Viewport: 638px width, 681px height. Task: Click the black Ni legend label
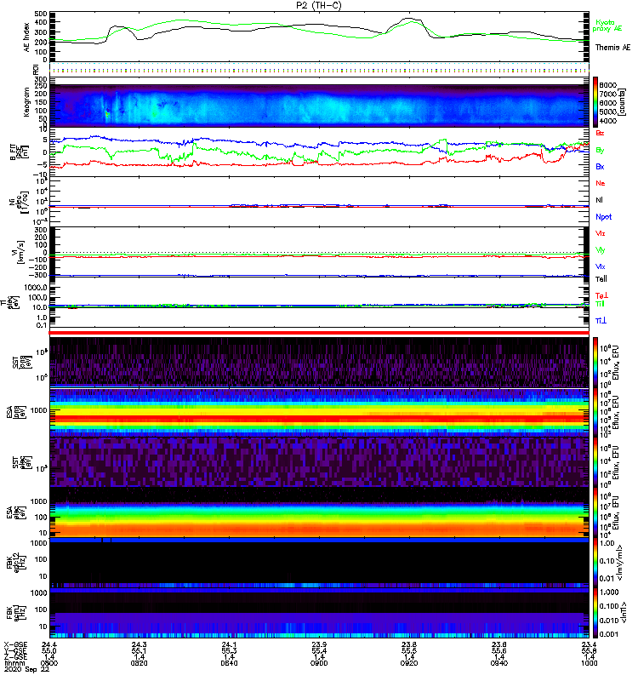[599, 200]
